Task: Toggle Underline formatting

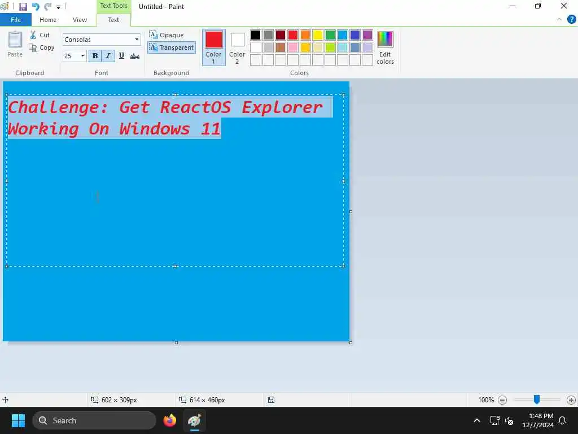Action: (x=121, y=56)
